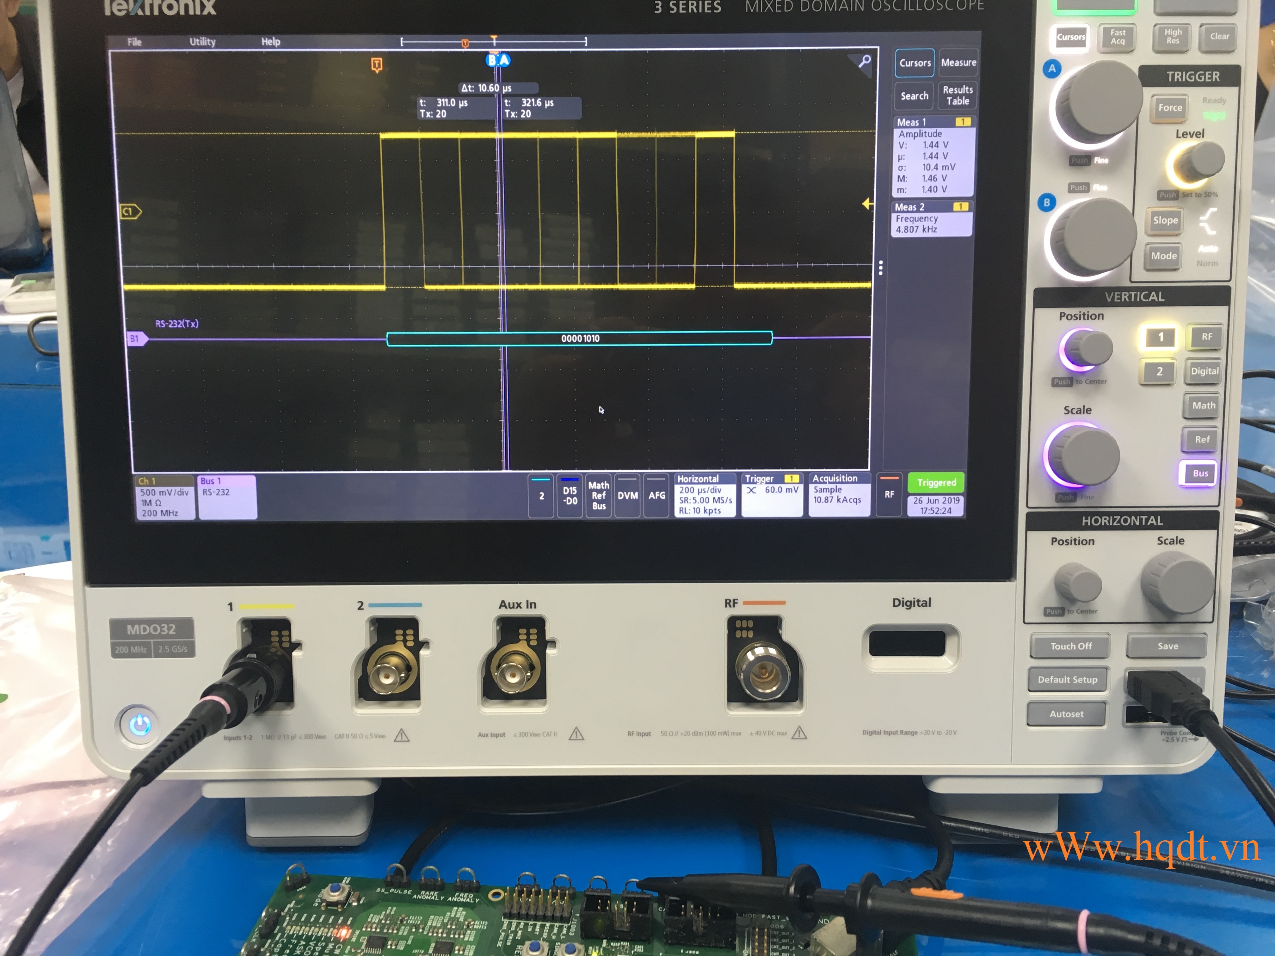
Task: Click the front-panel Save button
Action: tap(1168, 647)
